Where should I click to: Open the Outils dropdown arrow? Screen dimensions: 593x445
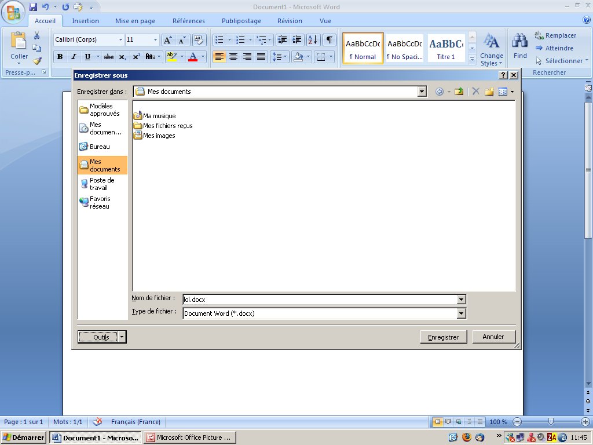pyautogui.click(x=122, y=337)
